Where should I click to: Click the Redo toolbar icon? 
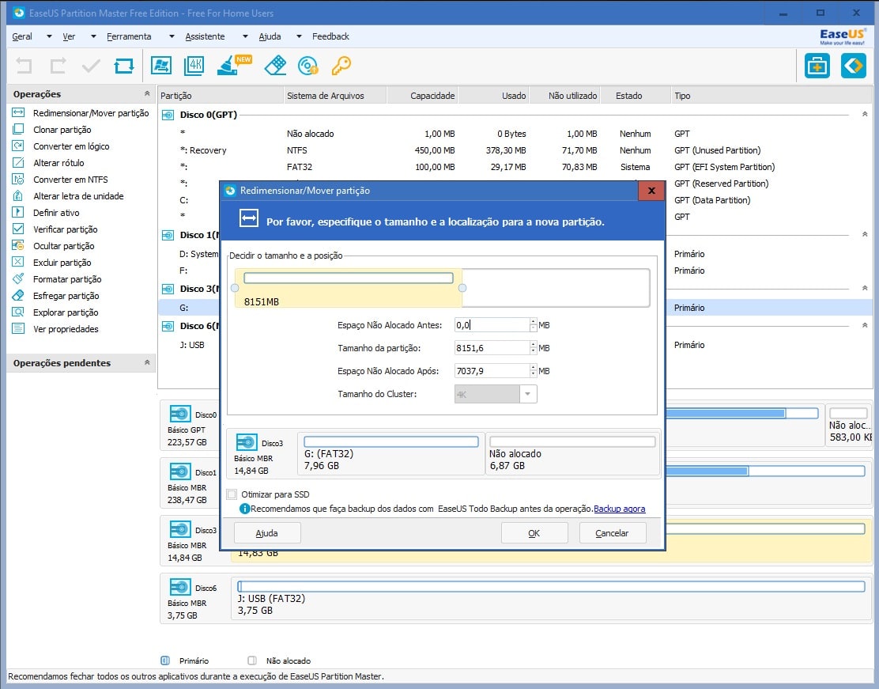[x=58, y=66]
